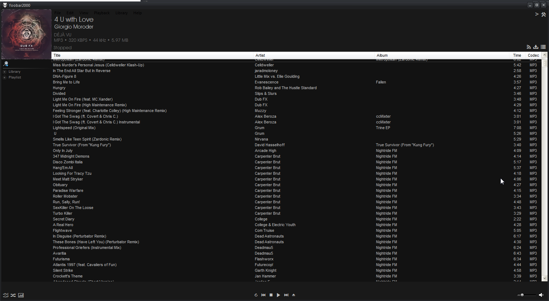549x301 pixels.
Task: Sort by the Time column header
Action: click(517, 55)
